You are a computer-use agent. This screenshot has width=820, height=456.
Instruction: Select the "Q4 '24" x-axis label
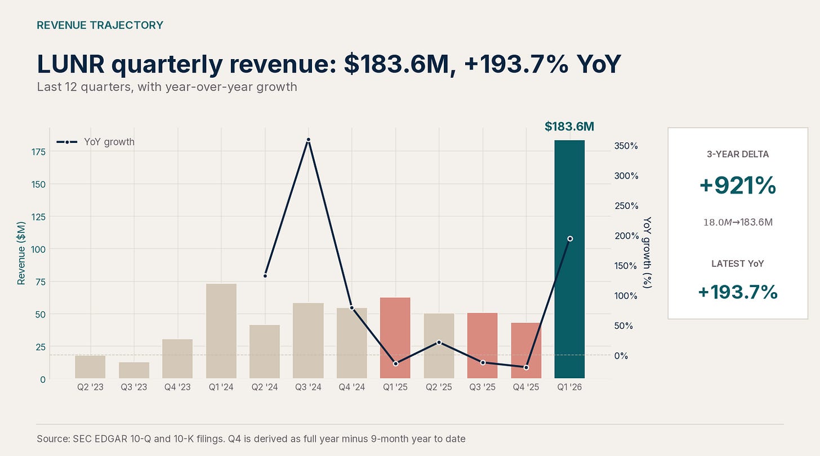[352, 388]
